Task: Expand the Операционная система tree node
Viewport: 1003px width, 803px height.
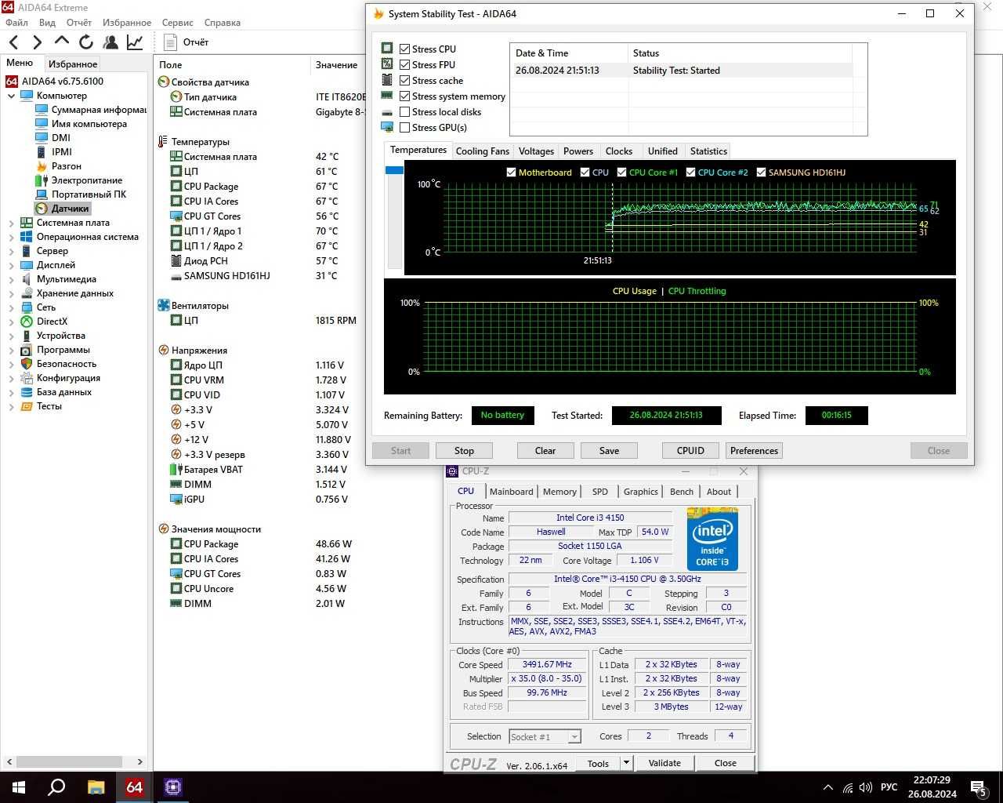Action: [11, 237]
